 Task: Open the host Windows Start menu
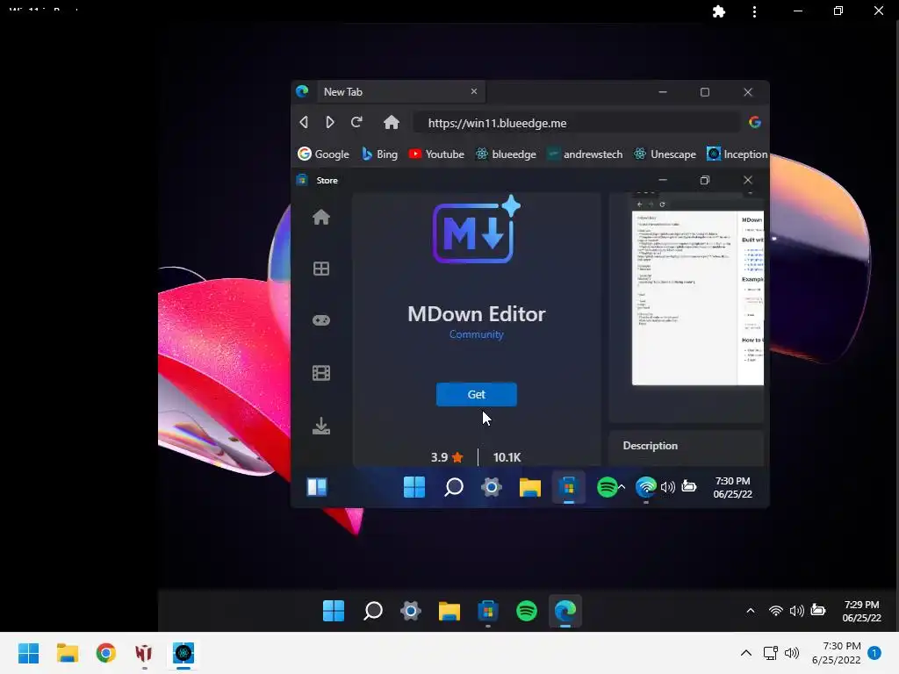tap(28, 653)
